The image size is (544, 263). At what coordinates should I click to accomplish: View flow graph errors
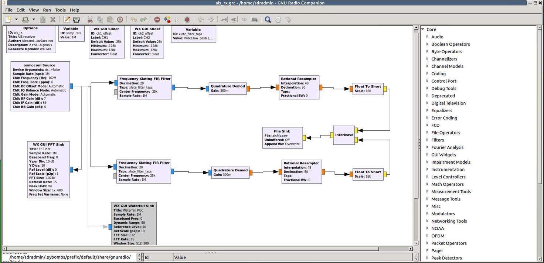point(157,20)
